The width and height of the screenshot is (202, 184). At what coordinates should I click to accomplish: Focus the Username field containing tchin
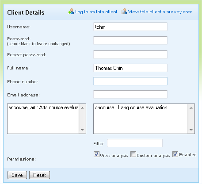coord(130,27)
